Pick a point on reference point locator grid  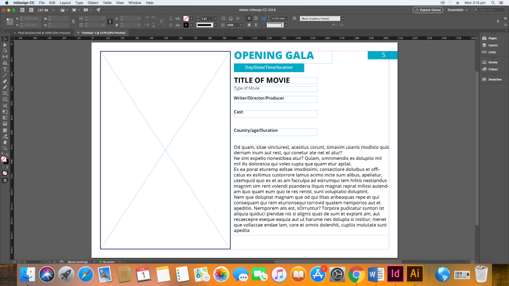click(10, 21)
